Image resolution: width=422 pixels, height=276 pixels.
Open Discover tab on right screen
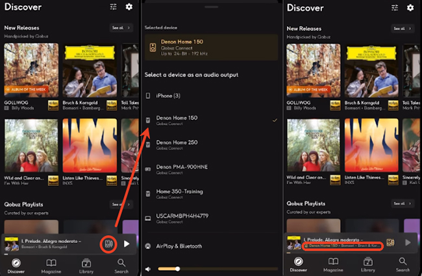click(x=298, y=265)
